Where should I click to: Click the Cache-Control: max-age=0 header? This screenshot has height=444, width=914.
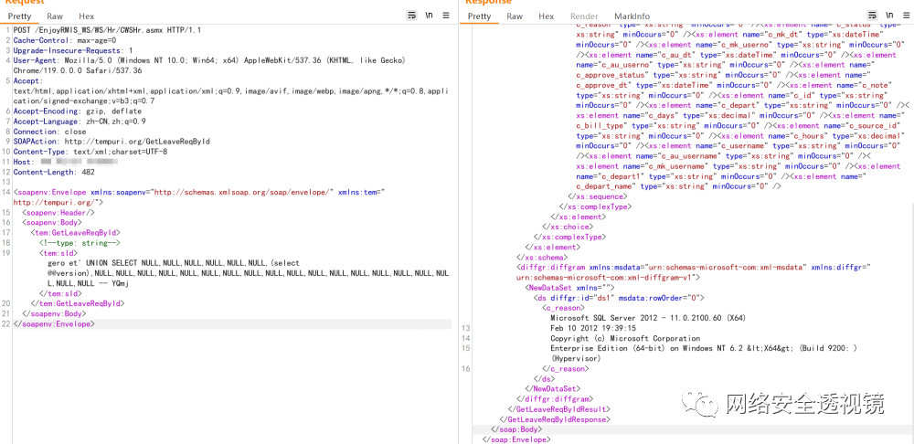(x=65, y=40)
